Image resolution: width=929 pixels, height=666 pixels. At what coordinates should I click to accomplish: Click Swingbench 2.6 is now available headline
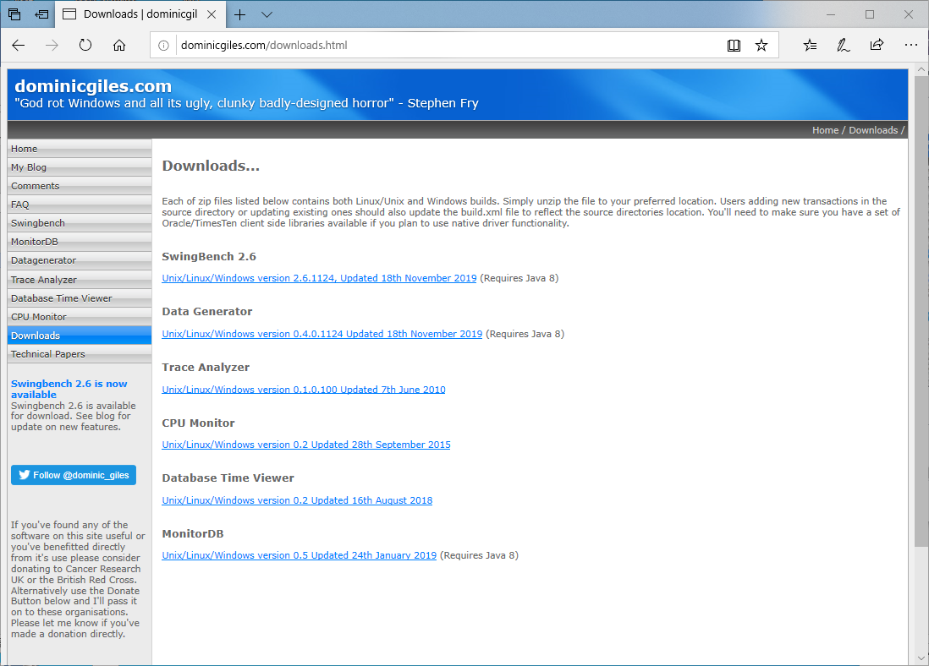pyautogui.click(x=69, y=389)
